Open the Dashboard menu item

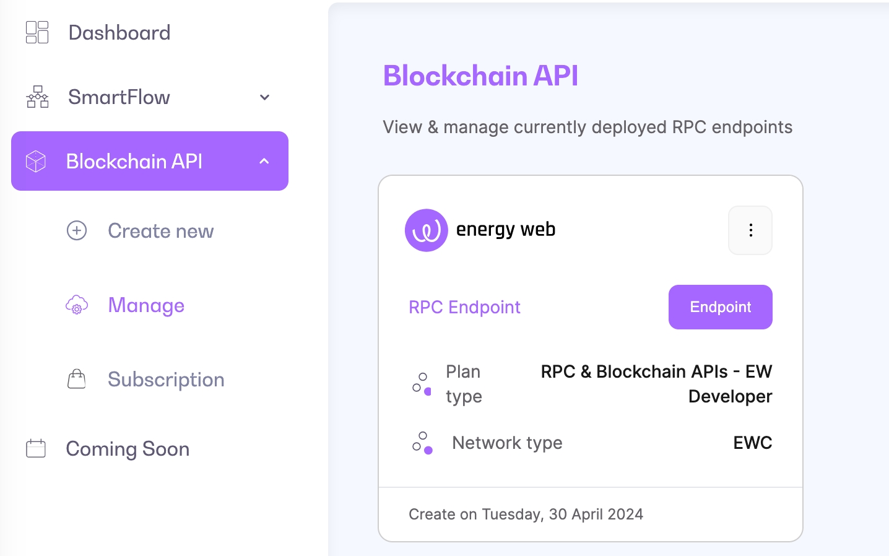tap(119, 33)
